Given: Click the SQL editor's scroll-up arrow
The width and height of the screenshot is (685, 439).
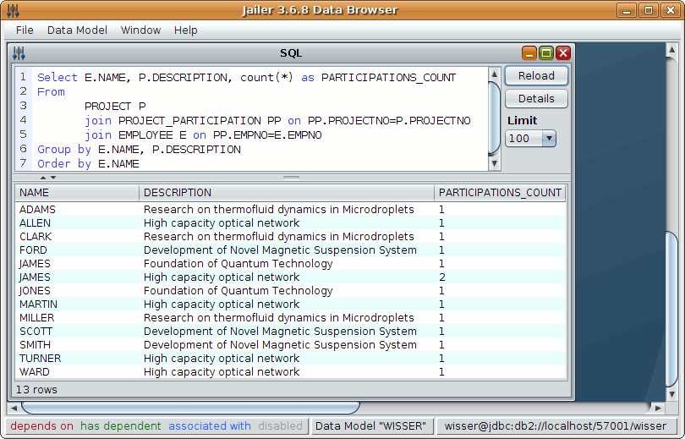Looking at the screenshot, I should pyautogui.click(x=495, y=74).
